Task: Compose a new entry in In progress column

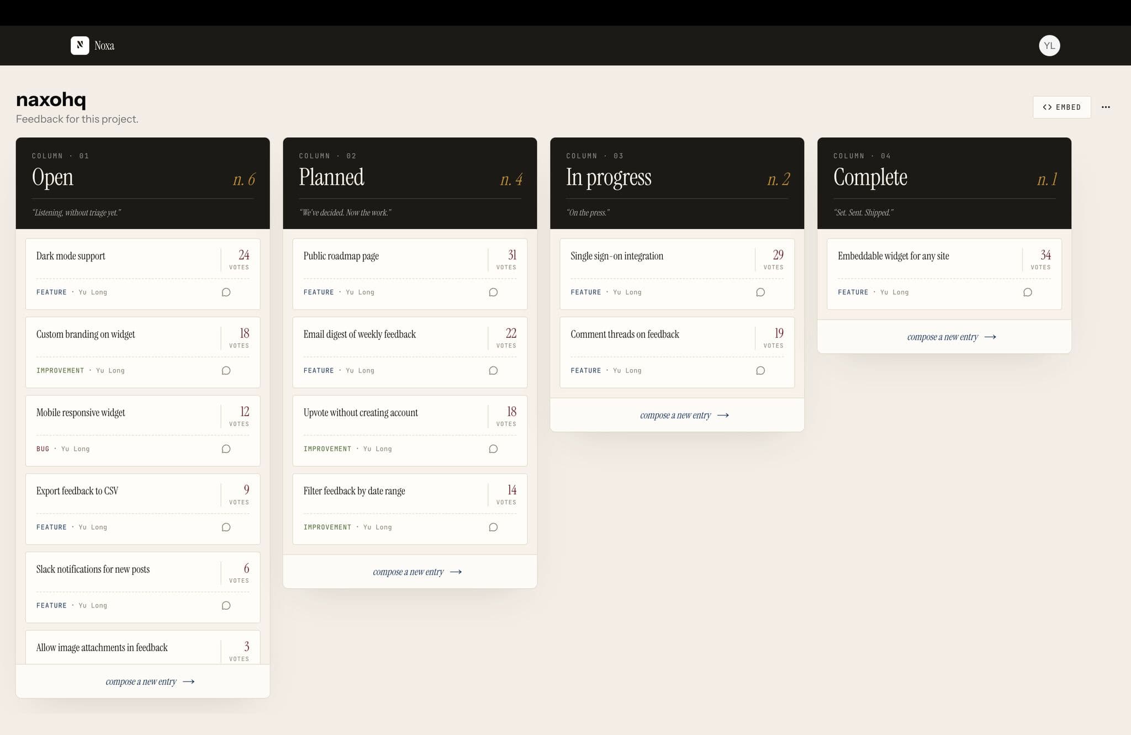Action: click(x=685, y=415)
